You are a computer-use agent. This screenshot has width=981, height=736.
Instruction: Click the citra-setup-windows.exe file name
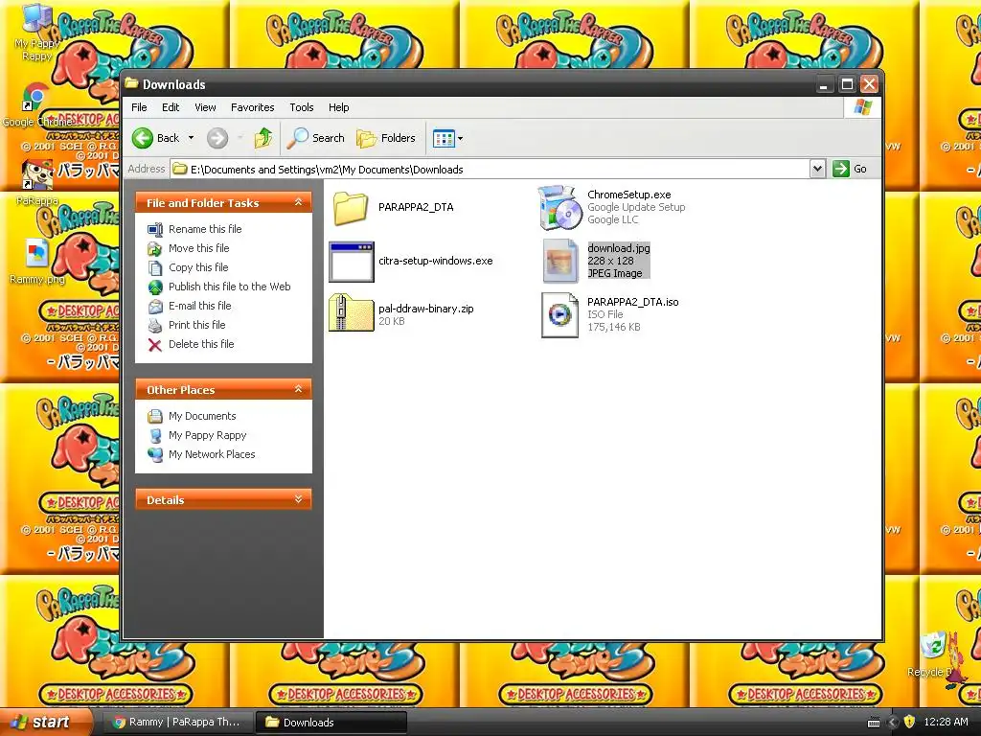click(436, 261)
